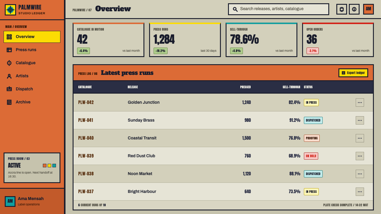Click the Catalogue column header
The width and height of the screenshot is (381, 214).
coord(85,87)
